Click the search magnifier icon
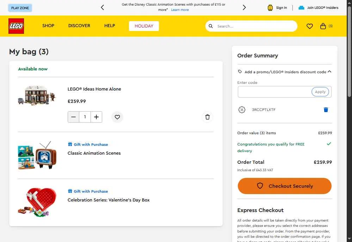Viewport: 352px width, 242px height. pos(211,26)
